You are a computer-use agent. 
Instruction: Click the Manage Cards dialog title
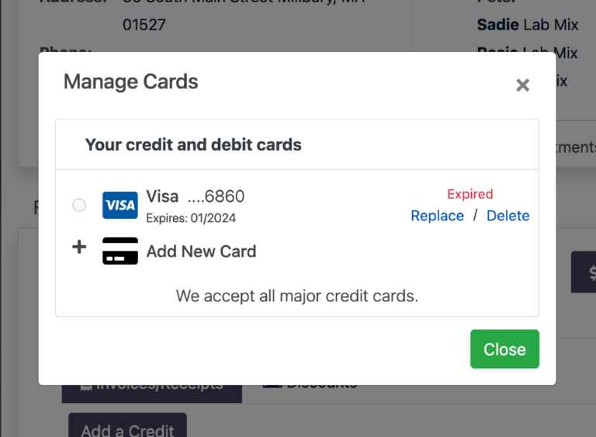(x=130, y=82)
